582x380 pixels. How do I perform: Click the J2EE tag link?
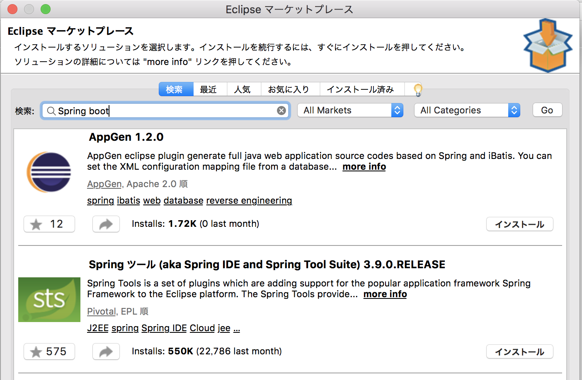[98, 328]
